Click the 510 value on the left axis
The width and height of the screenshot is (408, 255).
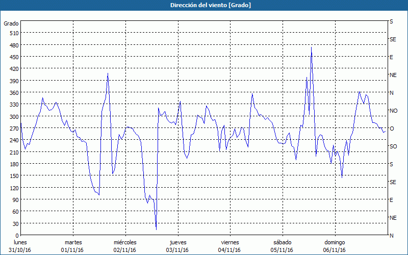point(14,33)
